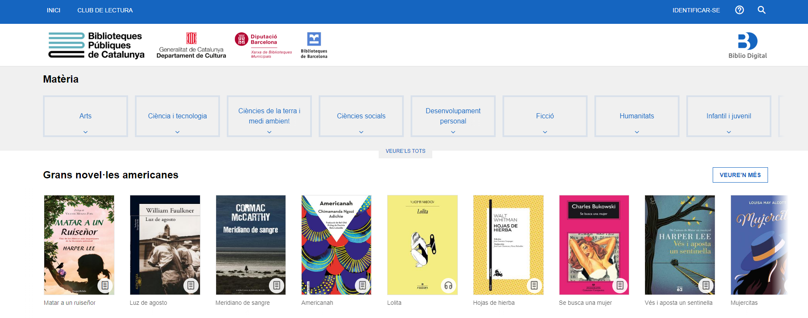
Task: Click the help question mark icon
Action: coord(739,10)
